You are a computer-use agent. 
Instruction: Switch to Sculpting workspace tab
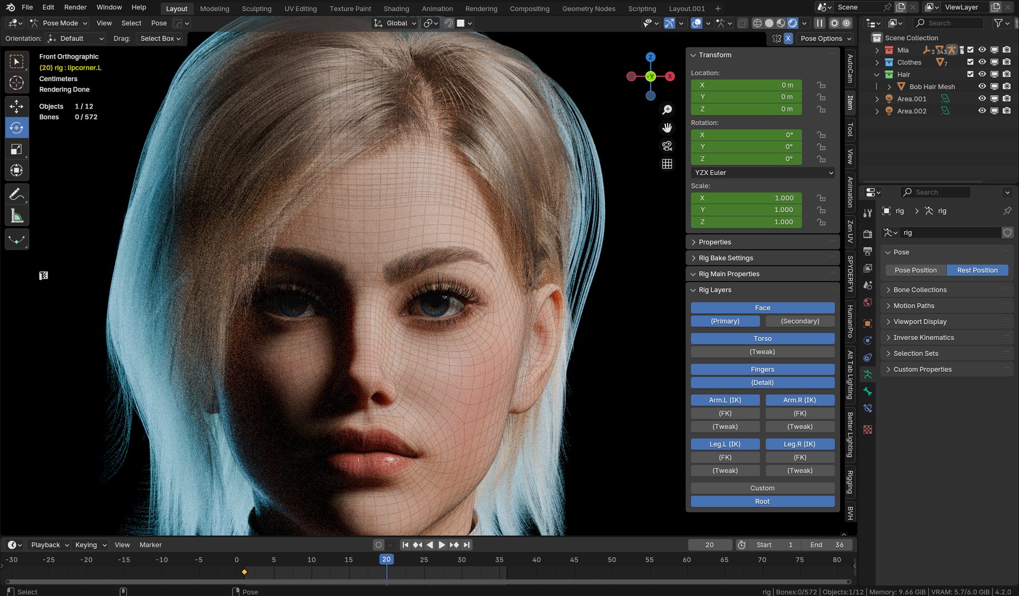click(x=256, y=9)
